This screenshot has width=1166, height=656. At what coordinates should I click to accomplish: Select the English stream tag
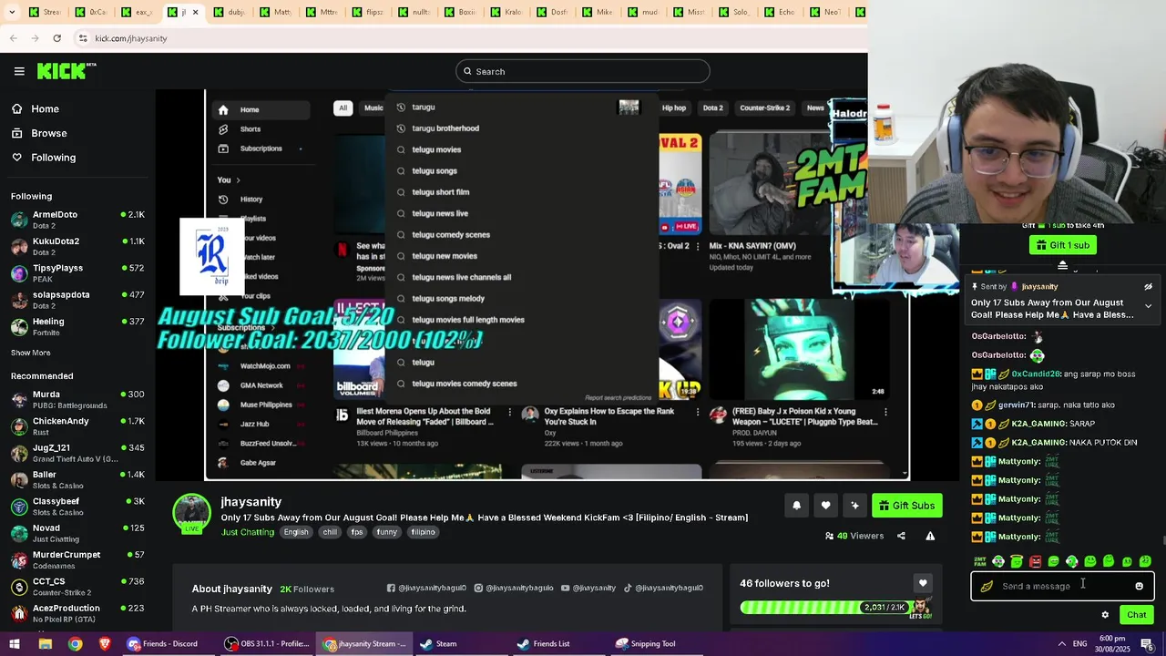point(296,532)
